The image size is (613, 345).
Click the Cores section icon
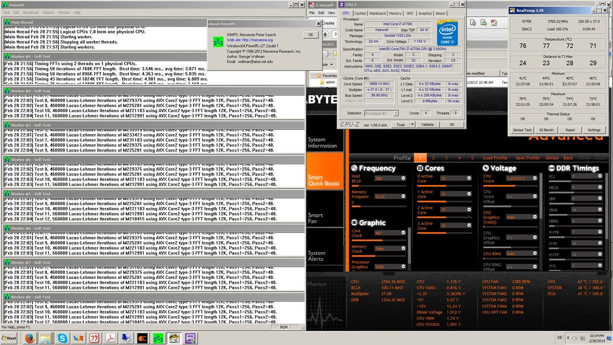pyautogui.click(x=420, y=168)
